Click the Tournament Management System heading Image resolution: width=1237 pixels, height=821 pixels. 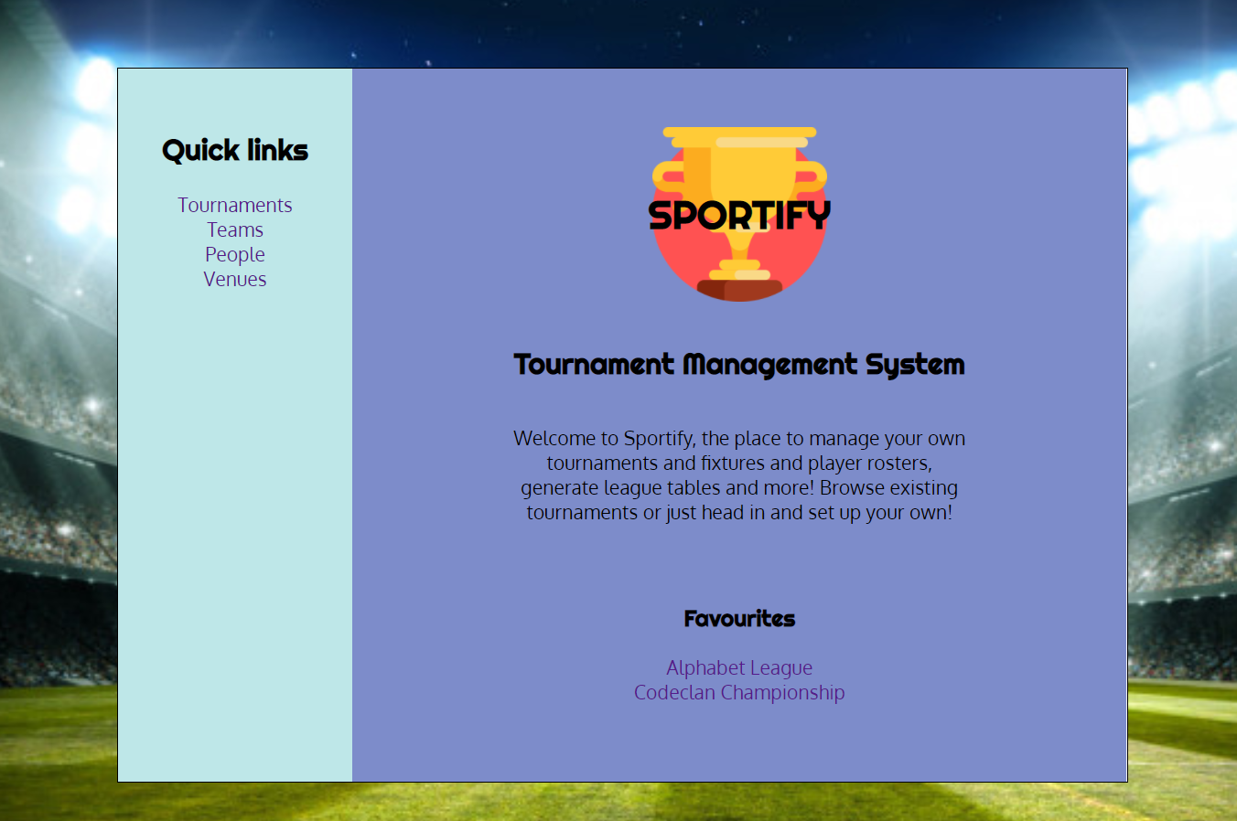click(x=739, y=365)
